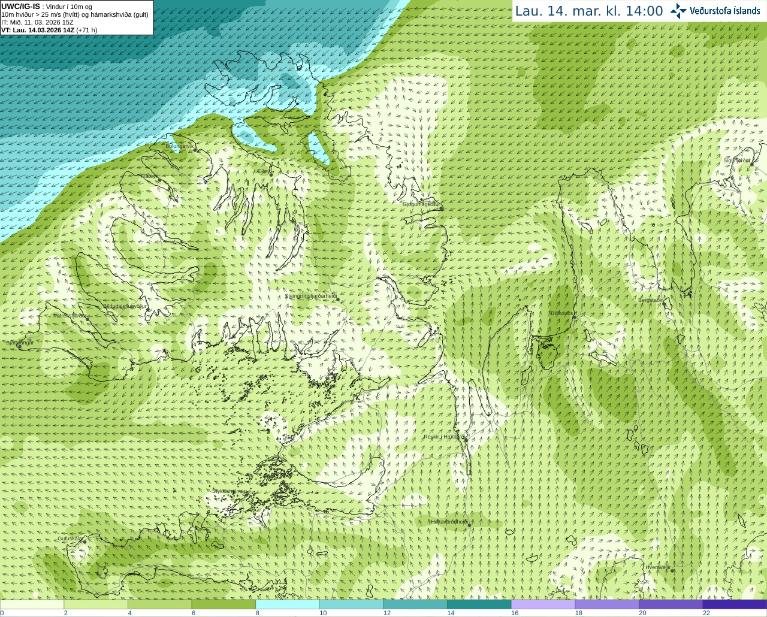Click the Veðurstofa Íslands logo icon

coord(678,11)
